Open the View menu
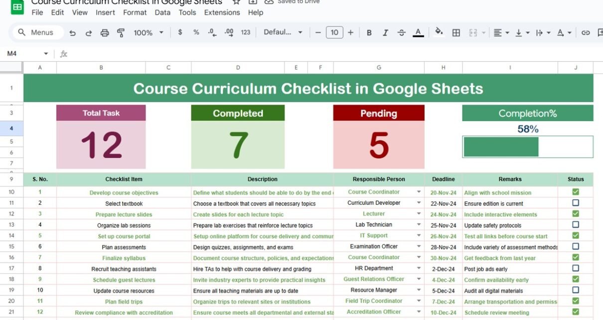This screenshot has height=320, width=603. click(x=80, y=12)
